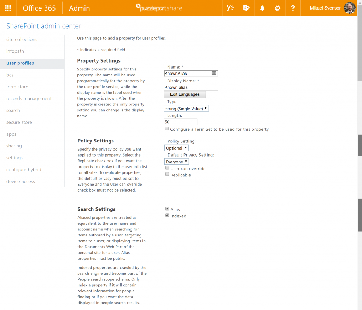
Task: Click the Length field with 50
Action: (x=181, y=122)
